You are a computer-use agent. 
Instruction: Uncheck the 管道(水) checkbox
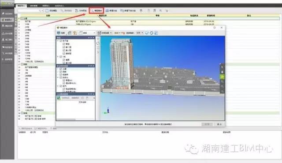point(63,80)
